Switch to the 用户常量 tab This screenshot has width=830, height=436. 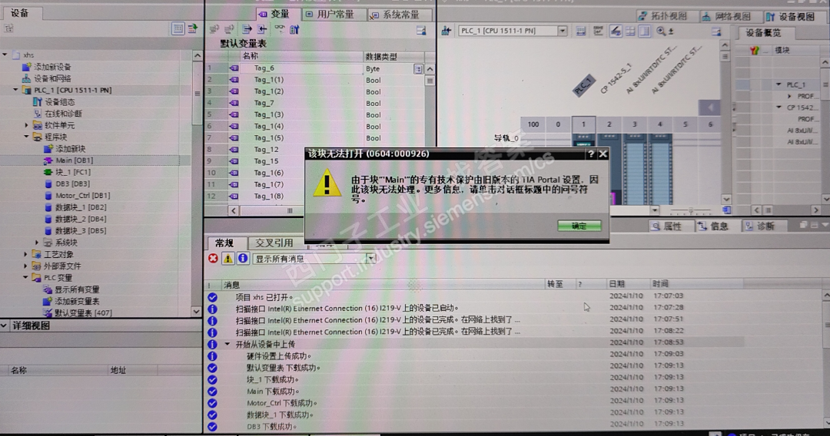(x=334, y=15)
